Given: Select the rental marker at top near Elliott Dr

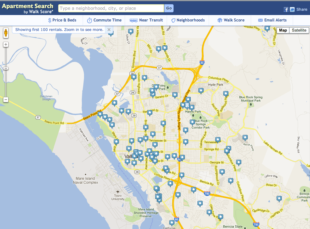Looking at the screenshot, I should (x=131, y=32).
